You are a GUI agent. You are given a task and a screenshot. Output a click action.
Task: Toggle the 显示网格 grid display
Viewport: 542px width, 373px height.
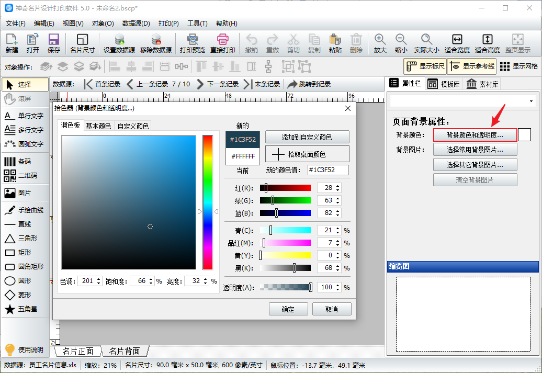pyautogui.click(x=518, y=66)
